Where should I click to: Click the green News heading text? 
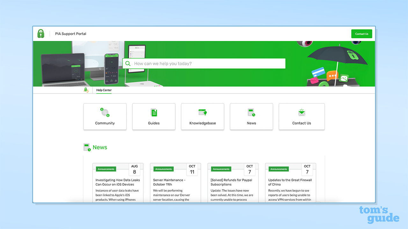[100, 147]
